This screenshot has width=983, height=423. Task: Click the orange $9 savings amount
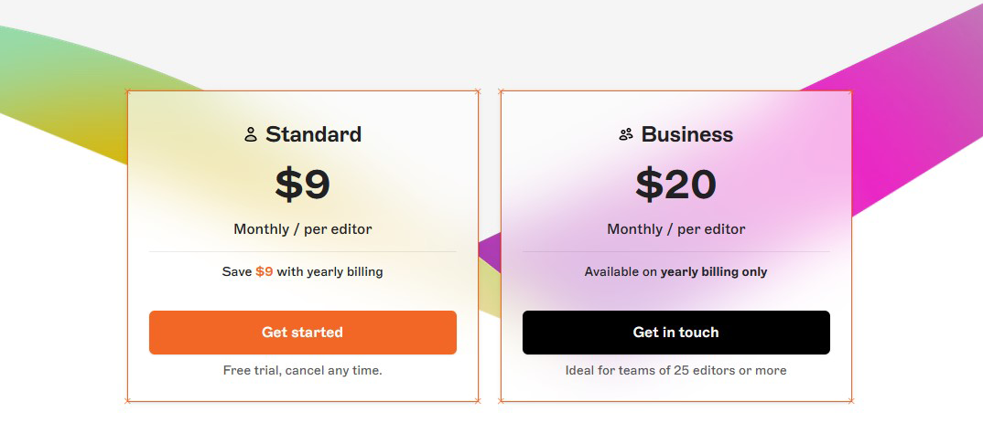(x=265, y=271)
